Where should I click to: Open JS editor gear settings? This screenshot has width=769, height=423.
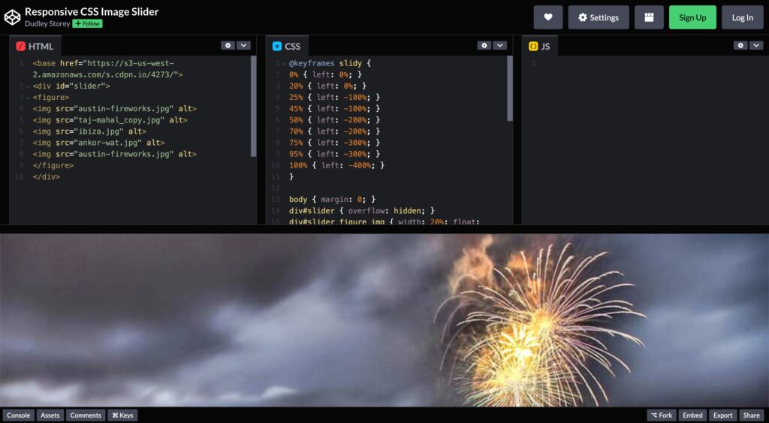[x=740, y=46]
